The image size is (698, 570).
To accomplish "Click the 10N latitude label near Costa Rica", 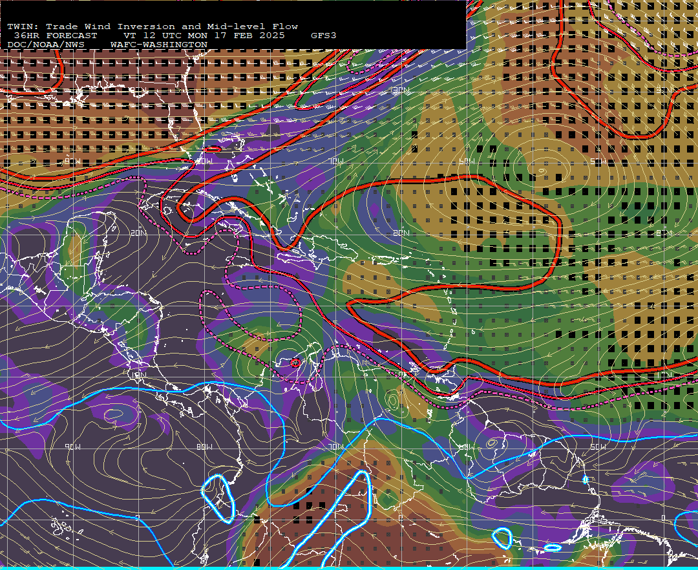I will tap(138, 375).
